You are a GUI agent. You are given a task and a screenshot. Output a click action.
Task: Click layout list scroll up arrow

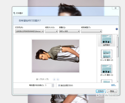coord(118,36)
